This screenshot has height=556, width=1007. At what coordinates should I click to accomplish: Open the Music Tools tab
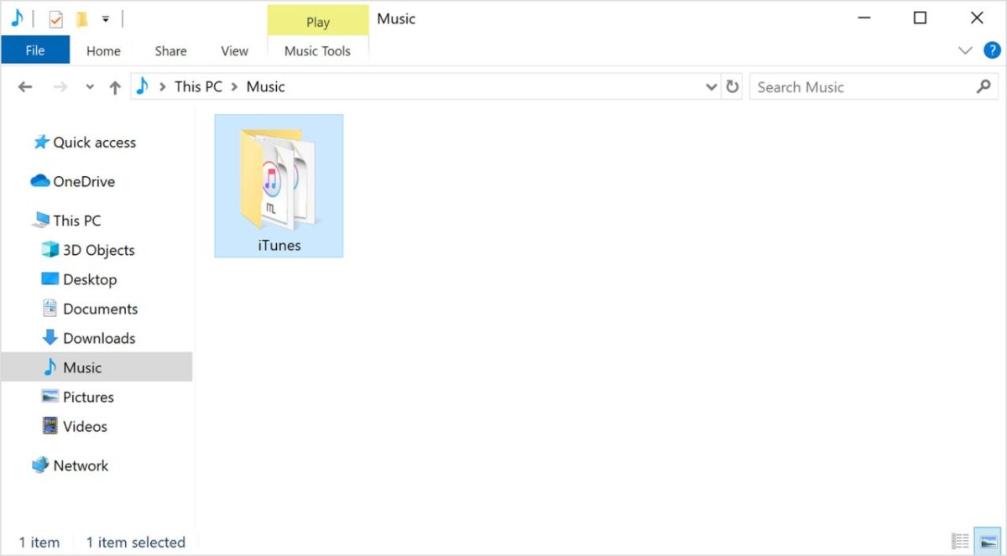click(x=317, y=51)
